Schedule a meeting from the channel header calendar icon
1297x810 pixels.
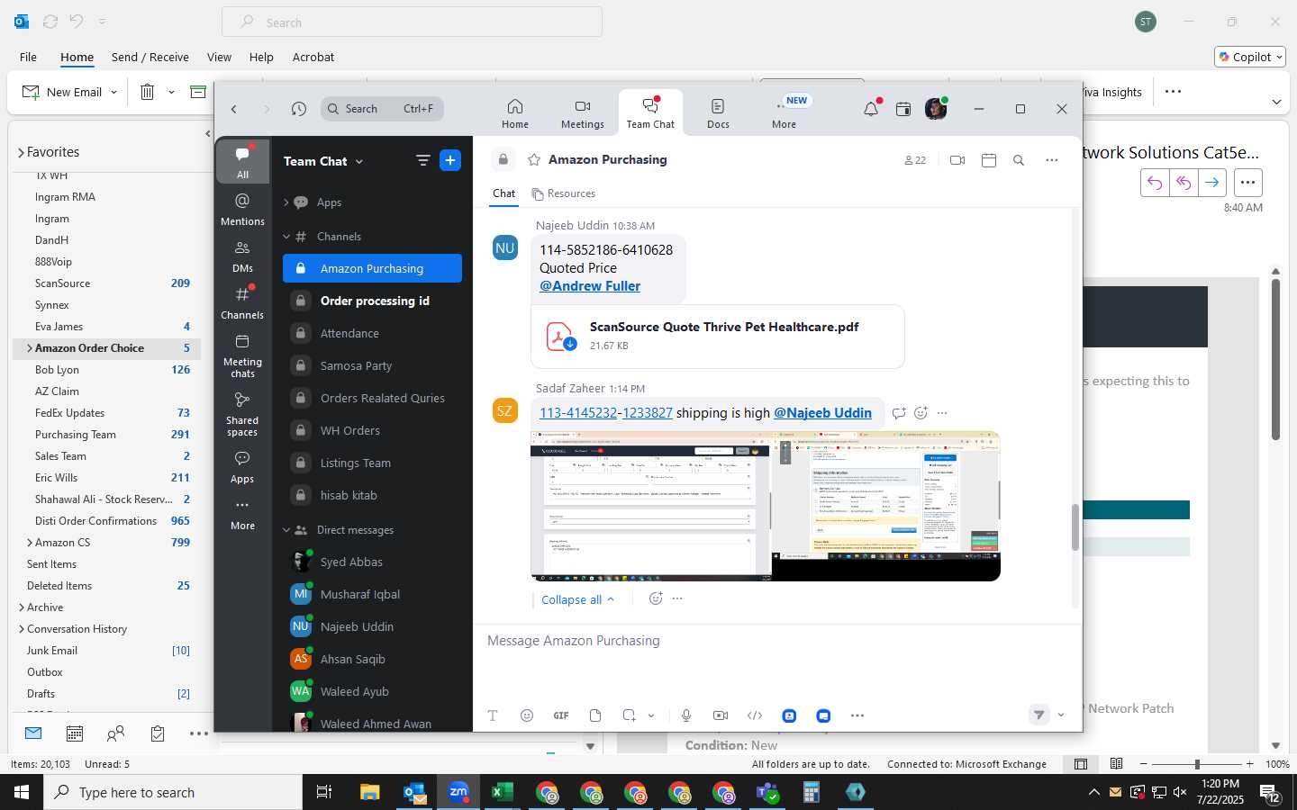pyautogui.click(x=989, y=160)
